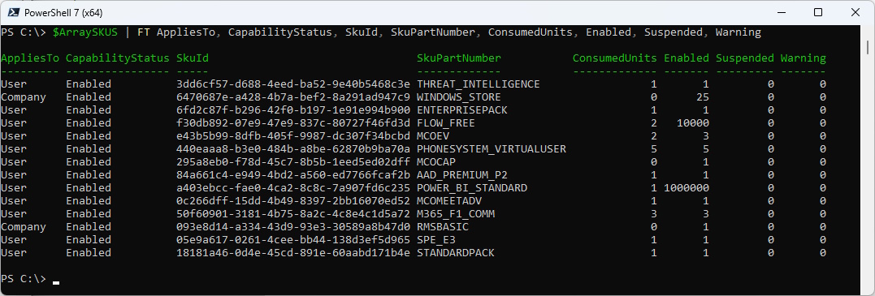
Task: Click the RMSBASIC part number
Action: [x=443, y=227]
